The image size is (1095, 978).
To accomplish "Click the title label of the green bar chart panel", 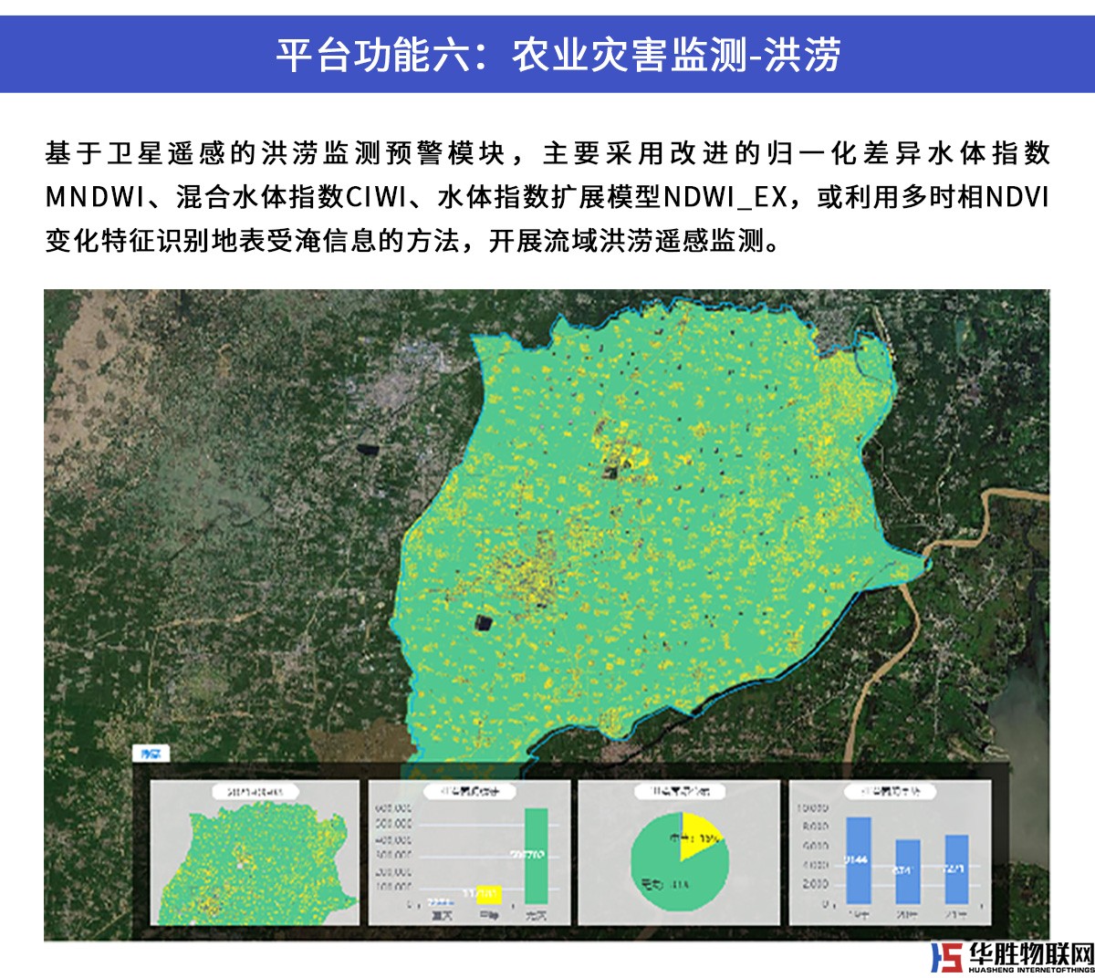I will [469, 791].
